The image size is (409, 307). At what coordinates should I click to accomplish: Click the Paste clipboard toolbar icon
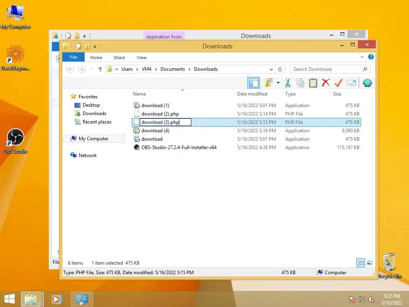coord(313,83)
